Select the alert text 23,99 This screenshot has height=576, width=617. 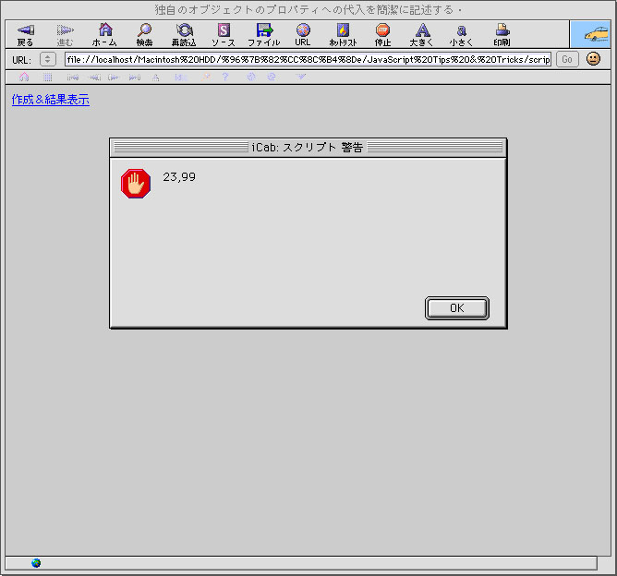coord(179,177)
